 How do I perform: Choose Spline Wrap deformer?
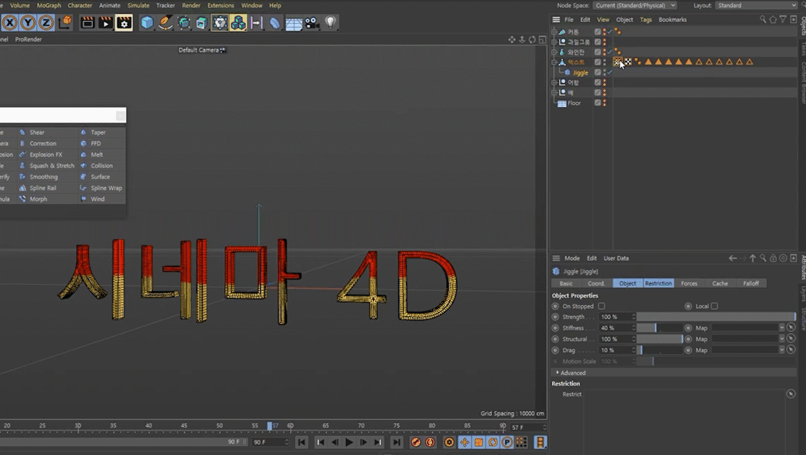pos(101,188)
